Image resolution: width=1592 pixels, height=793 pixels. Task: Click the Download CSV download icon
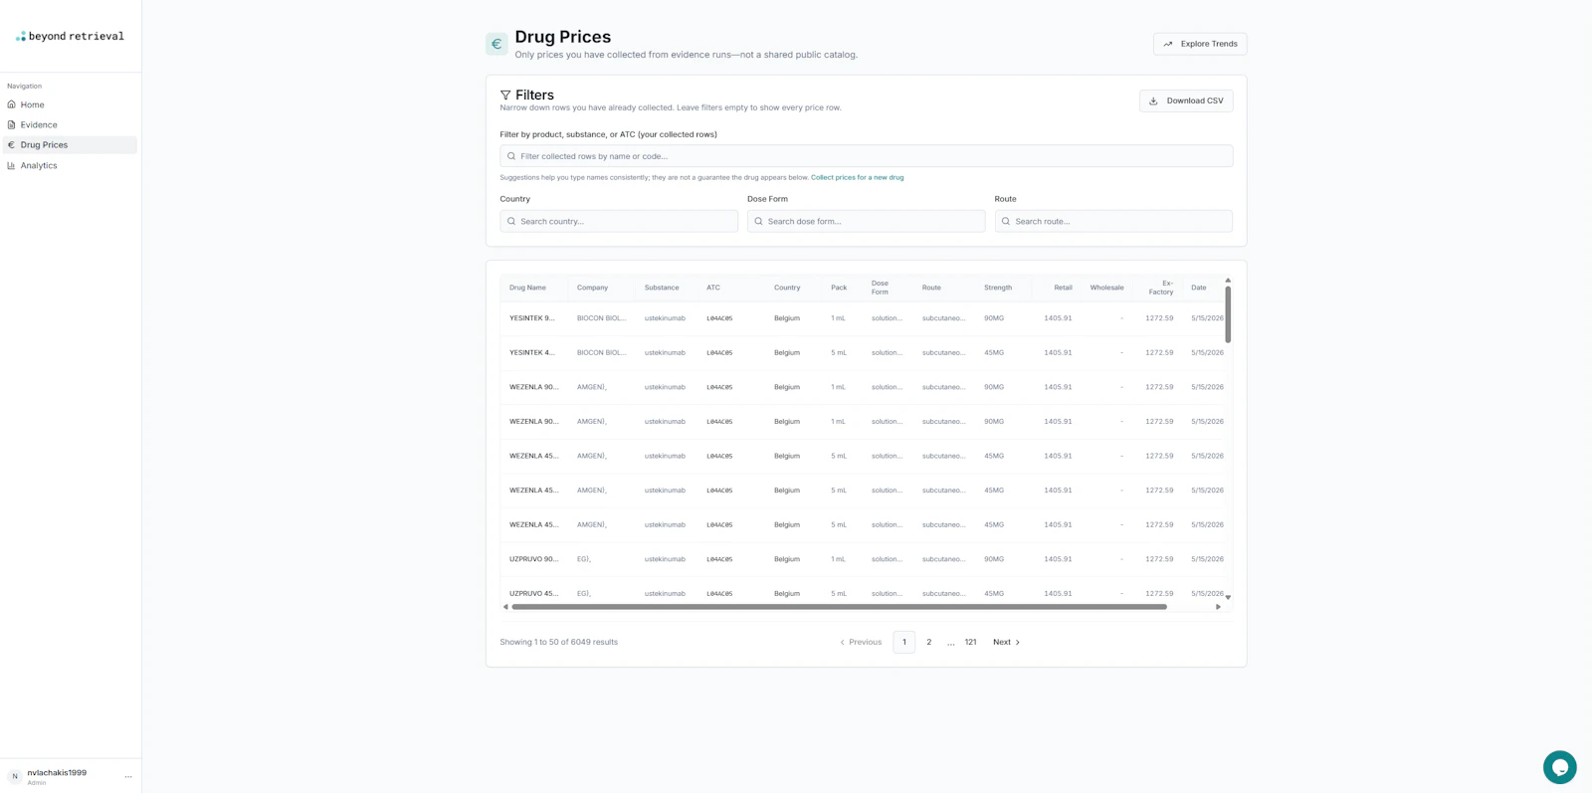pyautogui.click(x=1154, y=100)
